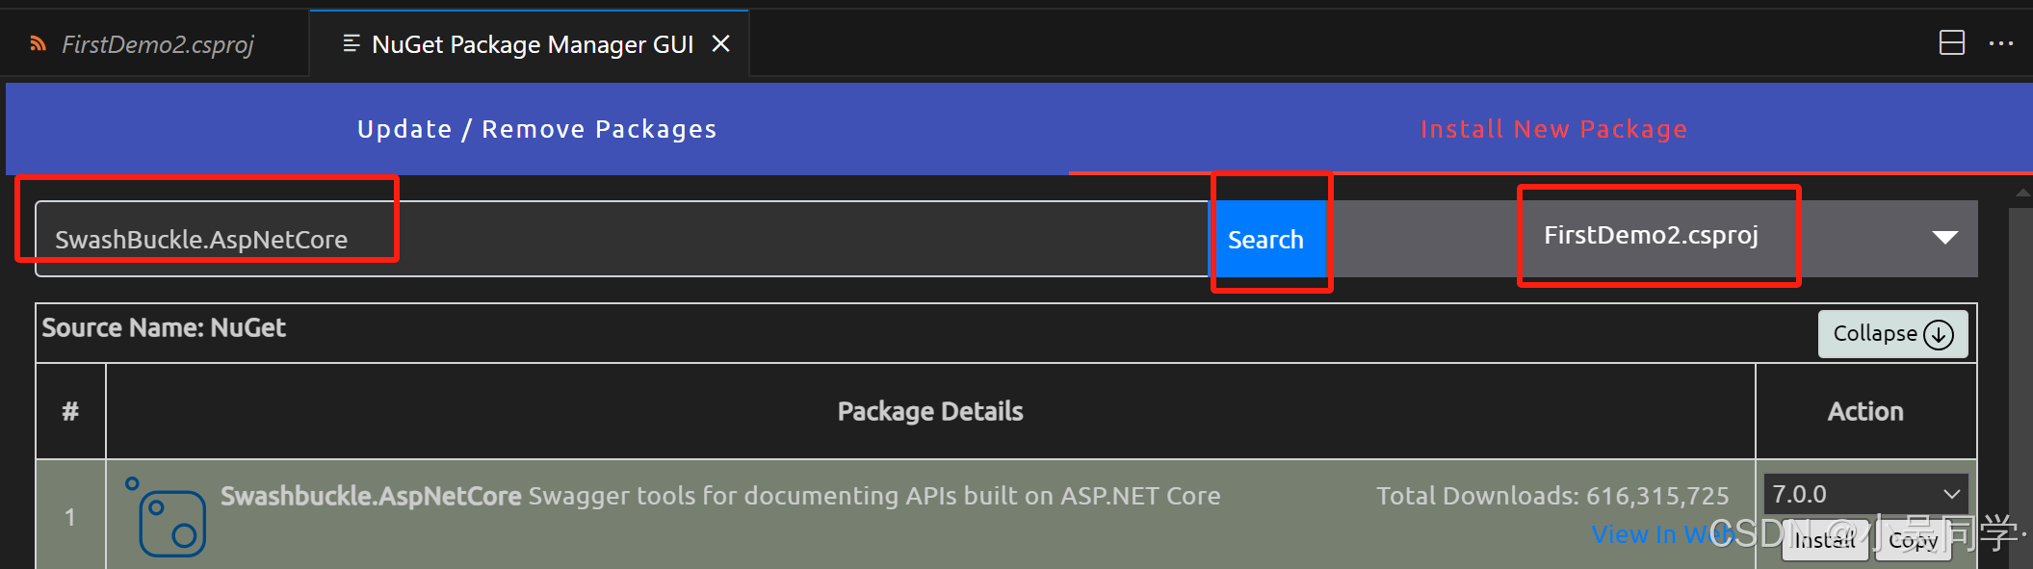The image size is (2033, 569).
Task: Click the Swashbuckle.AspNetCore package name
Action: (371, 496)
